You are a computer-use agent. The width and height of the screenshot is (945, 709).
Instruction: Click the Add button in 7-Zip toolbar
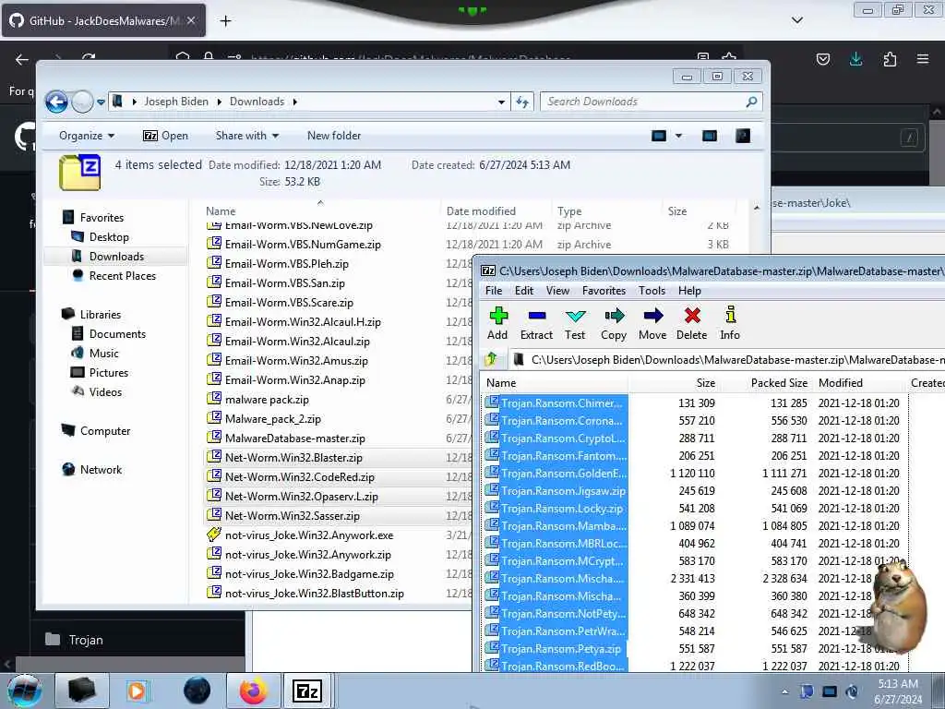497,324
